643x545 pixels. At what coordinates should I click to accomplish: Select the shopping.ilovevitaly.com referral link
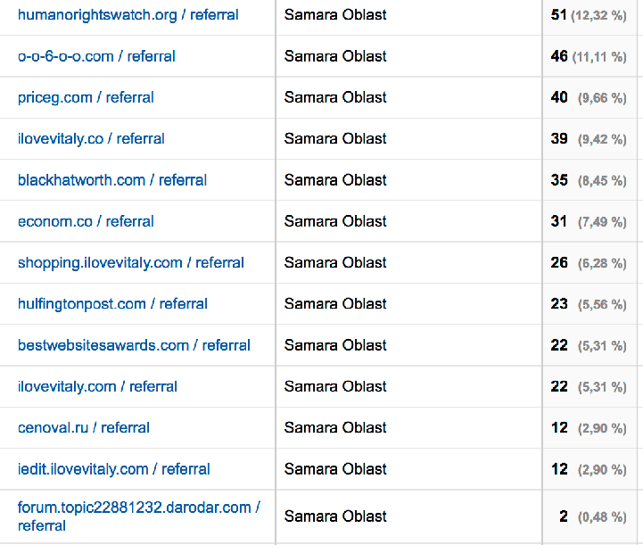(131, 262)
